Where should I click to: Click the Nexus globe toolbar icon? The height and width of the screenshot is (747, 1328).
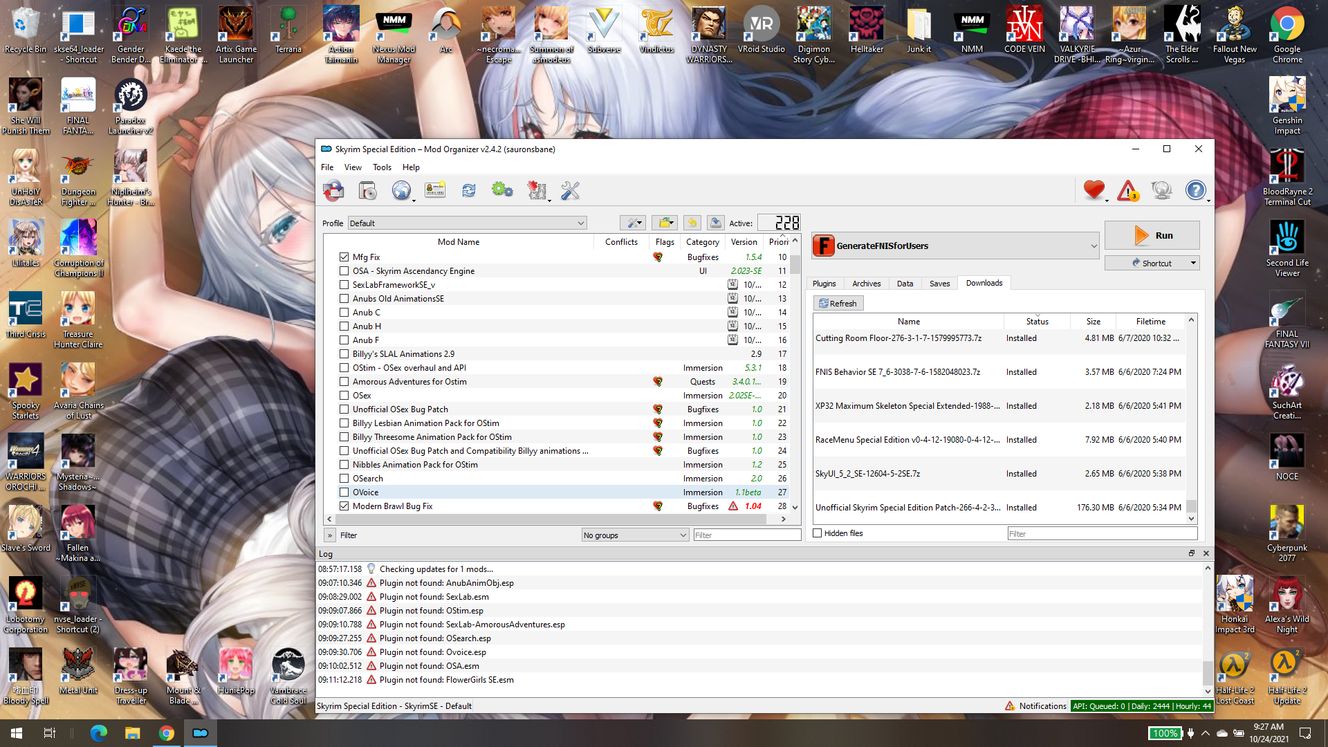(x=401, y=190)
